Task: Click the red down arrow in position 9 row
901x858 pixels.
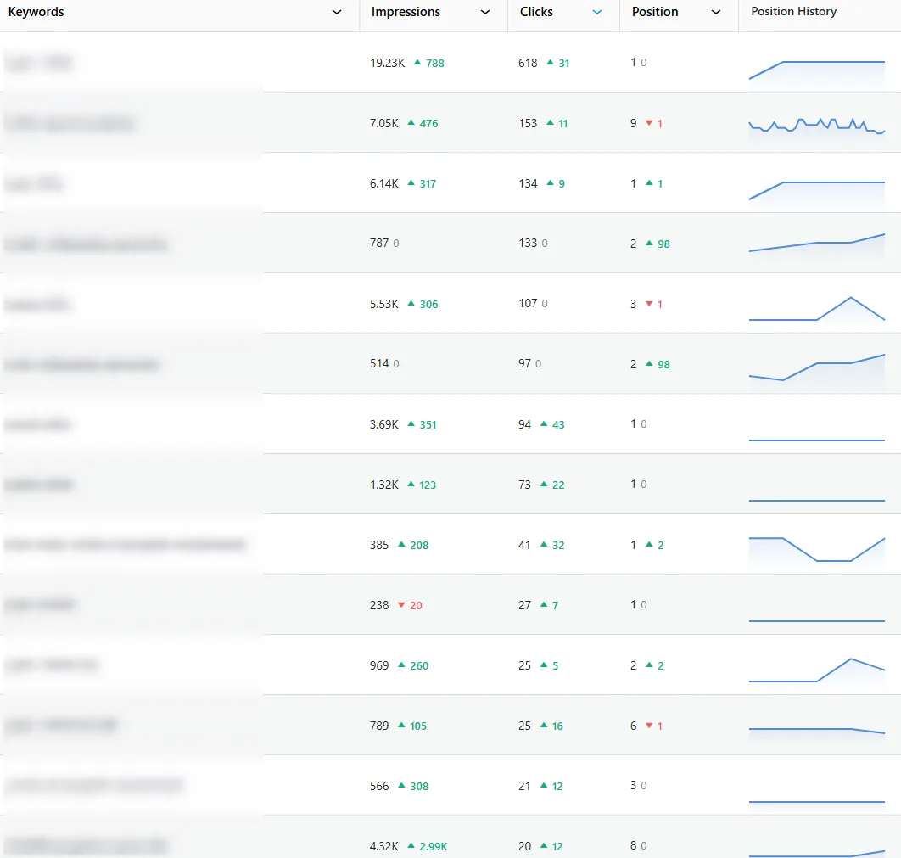Action: (649, 123)
